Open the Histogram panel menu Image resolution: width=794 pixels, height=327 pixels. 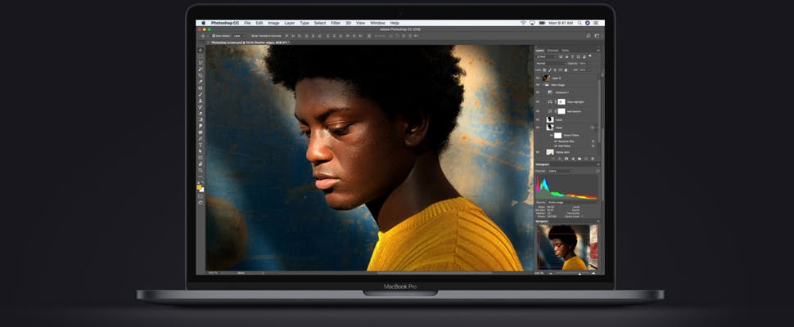[x=598, y=164]
